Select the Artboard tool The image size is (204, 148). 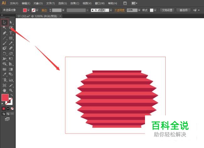tap(4, 85)
